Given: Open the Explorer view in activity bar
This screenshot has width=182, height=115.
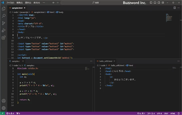Looking at the screenshot, I should click(3, 8).
